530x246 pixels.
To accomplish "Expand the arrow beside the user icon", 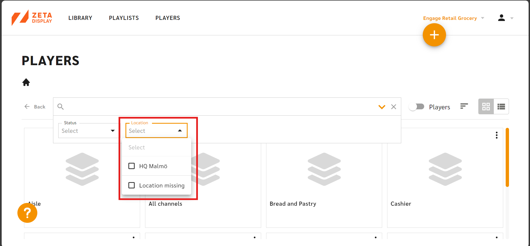I will 512,18.
